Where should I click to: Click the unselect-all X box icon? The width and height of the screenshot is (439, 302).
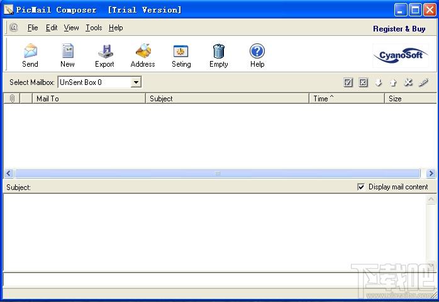point(363,82)
